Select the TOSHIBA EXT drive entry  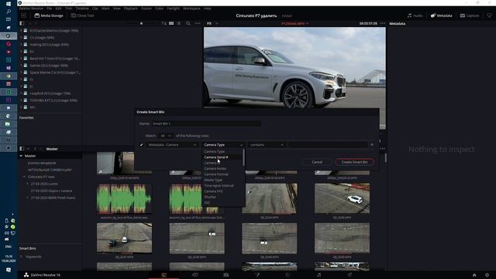click(53, 100)
